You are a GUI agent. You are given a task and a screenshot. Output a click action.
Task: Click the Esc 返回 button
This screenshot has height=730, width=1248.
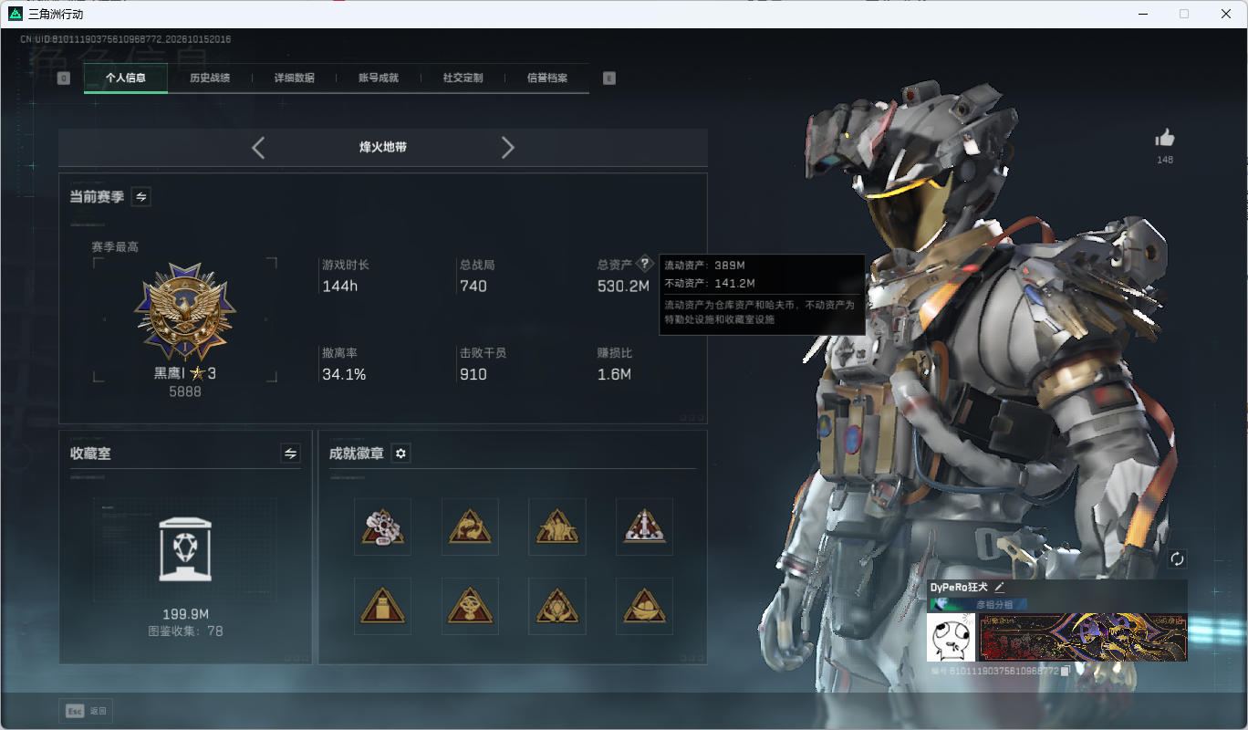[x=86, y=711]
